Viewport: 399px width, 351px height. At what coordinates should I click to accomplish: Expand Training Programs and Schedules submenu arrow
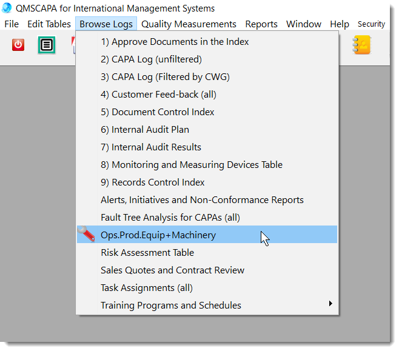coord(330,304)
